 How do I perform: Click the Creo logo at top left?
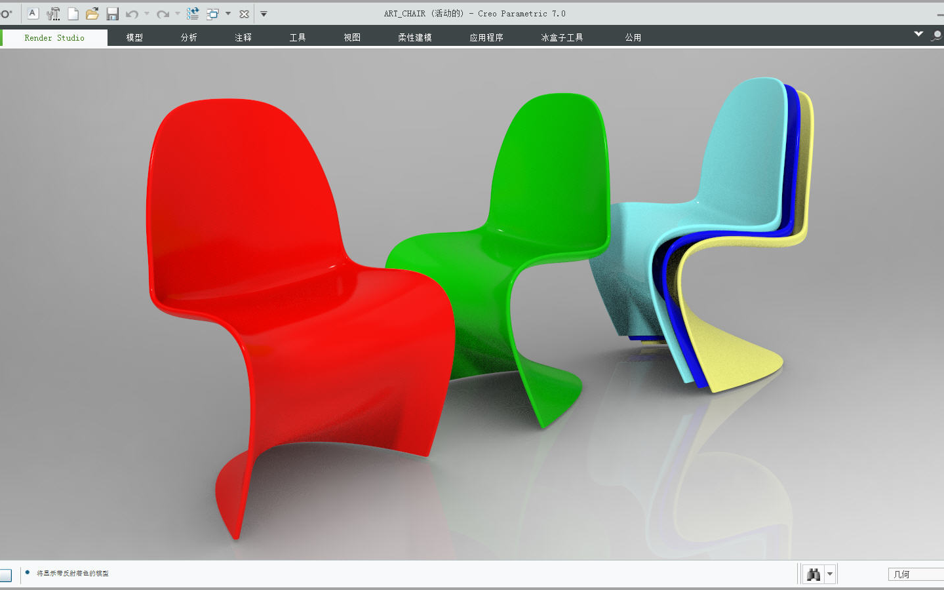(x=5, y=13)
